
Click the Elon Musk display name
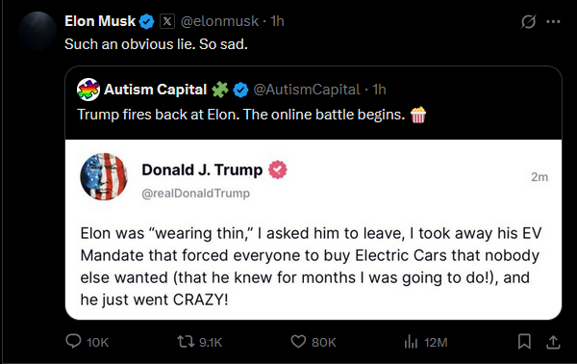pos(100,21)
